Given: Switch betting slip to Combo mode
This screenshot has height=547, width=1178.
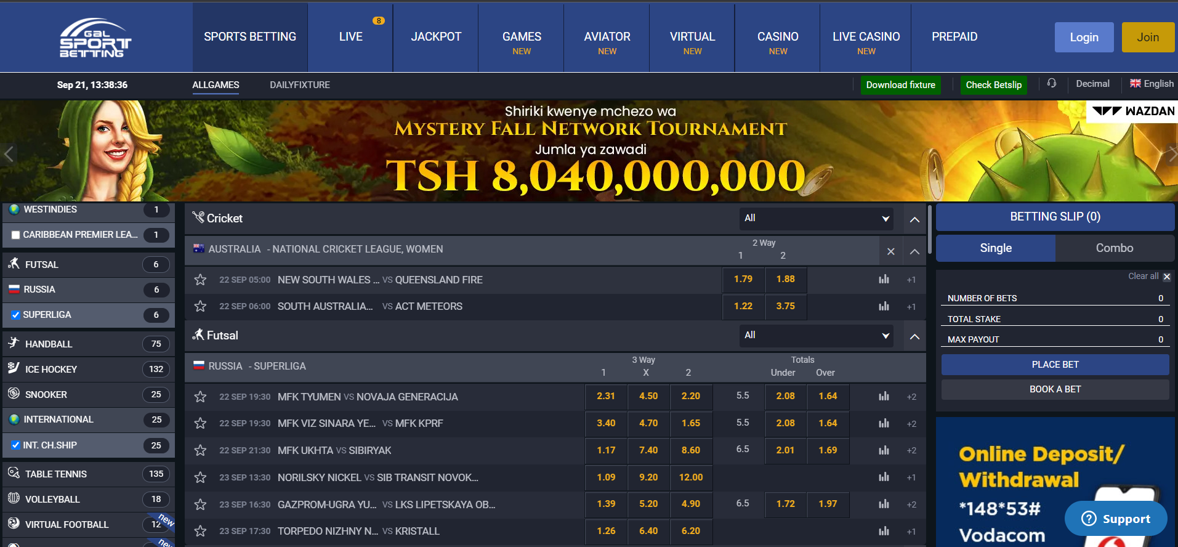Looking at the screenshot, I should [x=1115, y=248].
